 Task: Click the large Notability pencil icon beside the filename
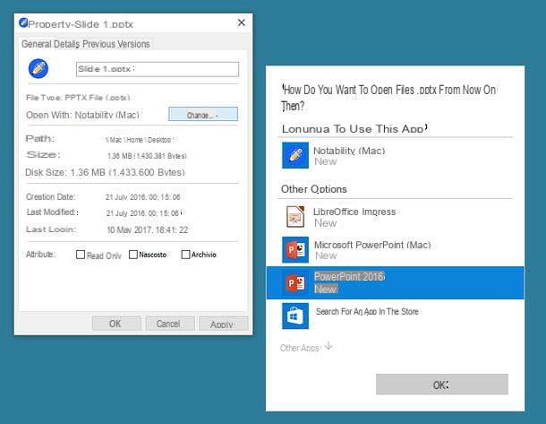tap(38, 68)
